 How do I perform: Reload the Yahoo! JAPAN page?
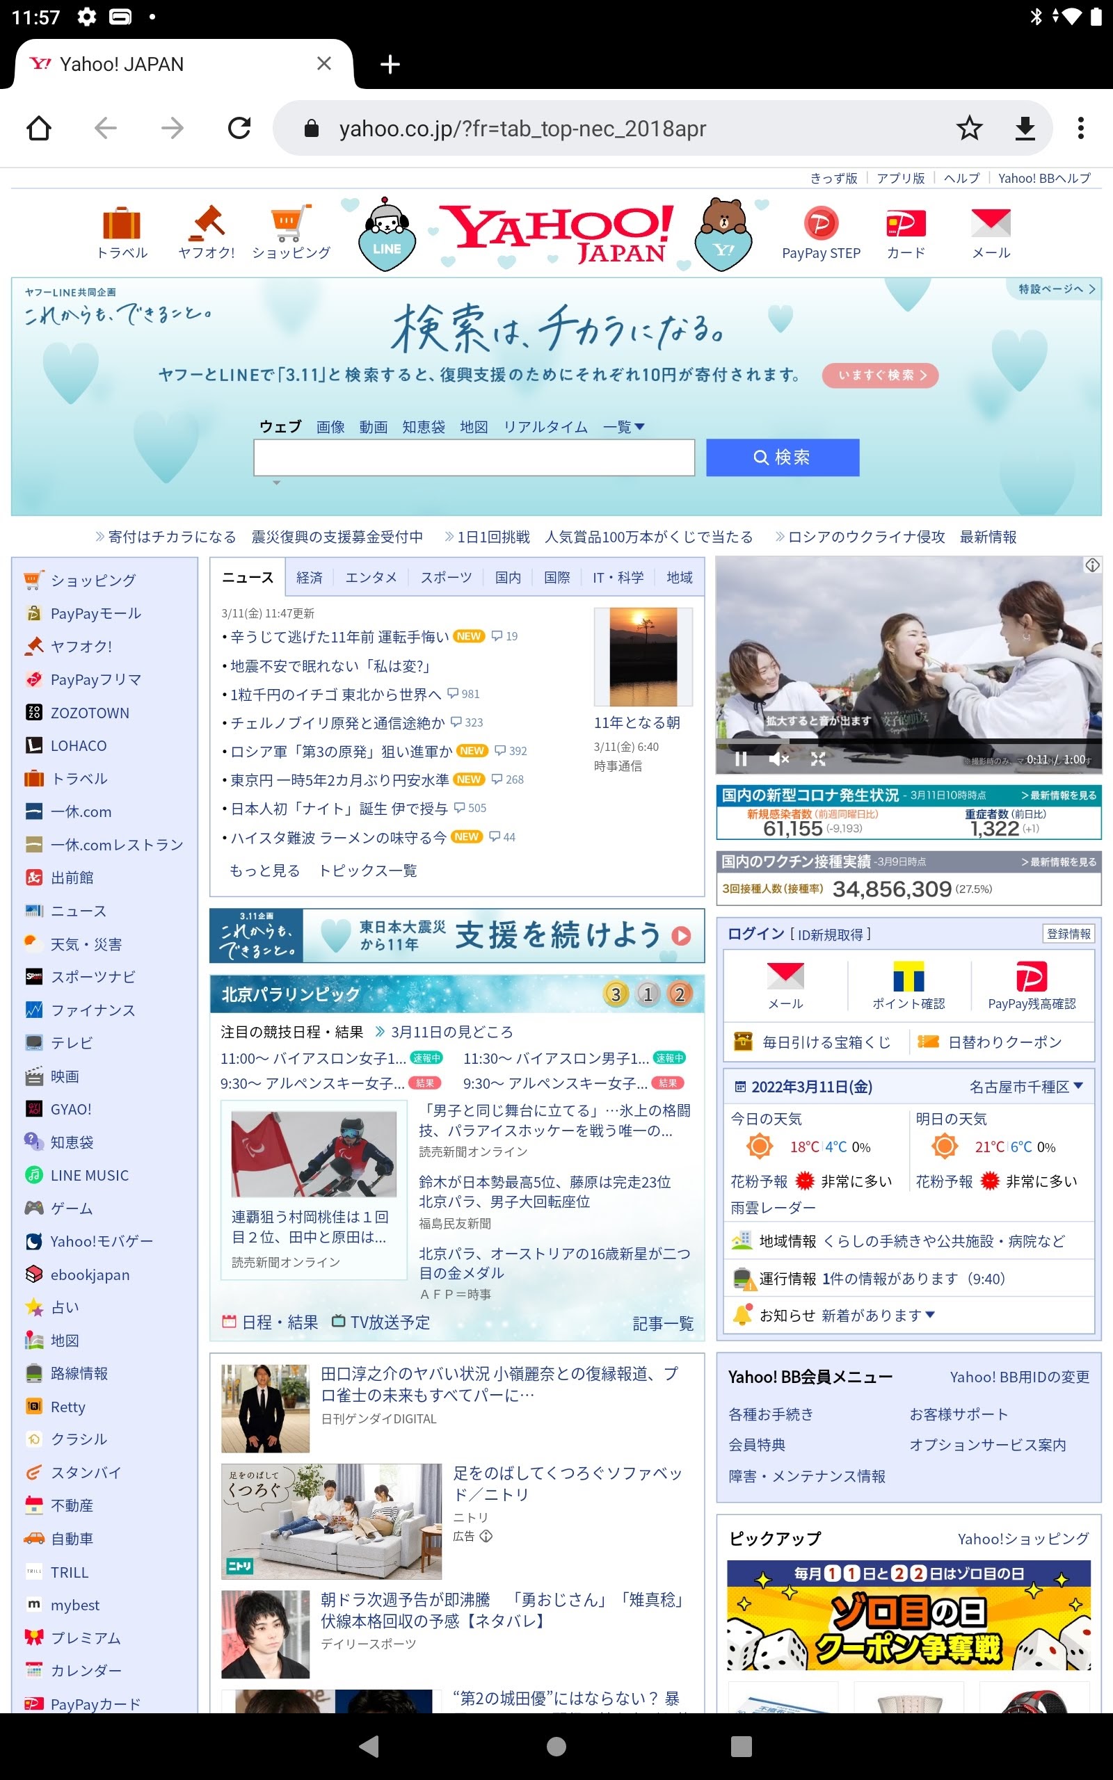[239, 128]
